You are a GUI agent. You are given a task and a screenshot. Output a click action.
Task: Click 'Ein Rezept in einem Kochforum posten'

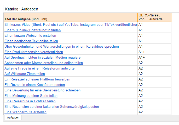(x=34, y=85)
